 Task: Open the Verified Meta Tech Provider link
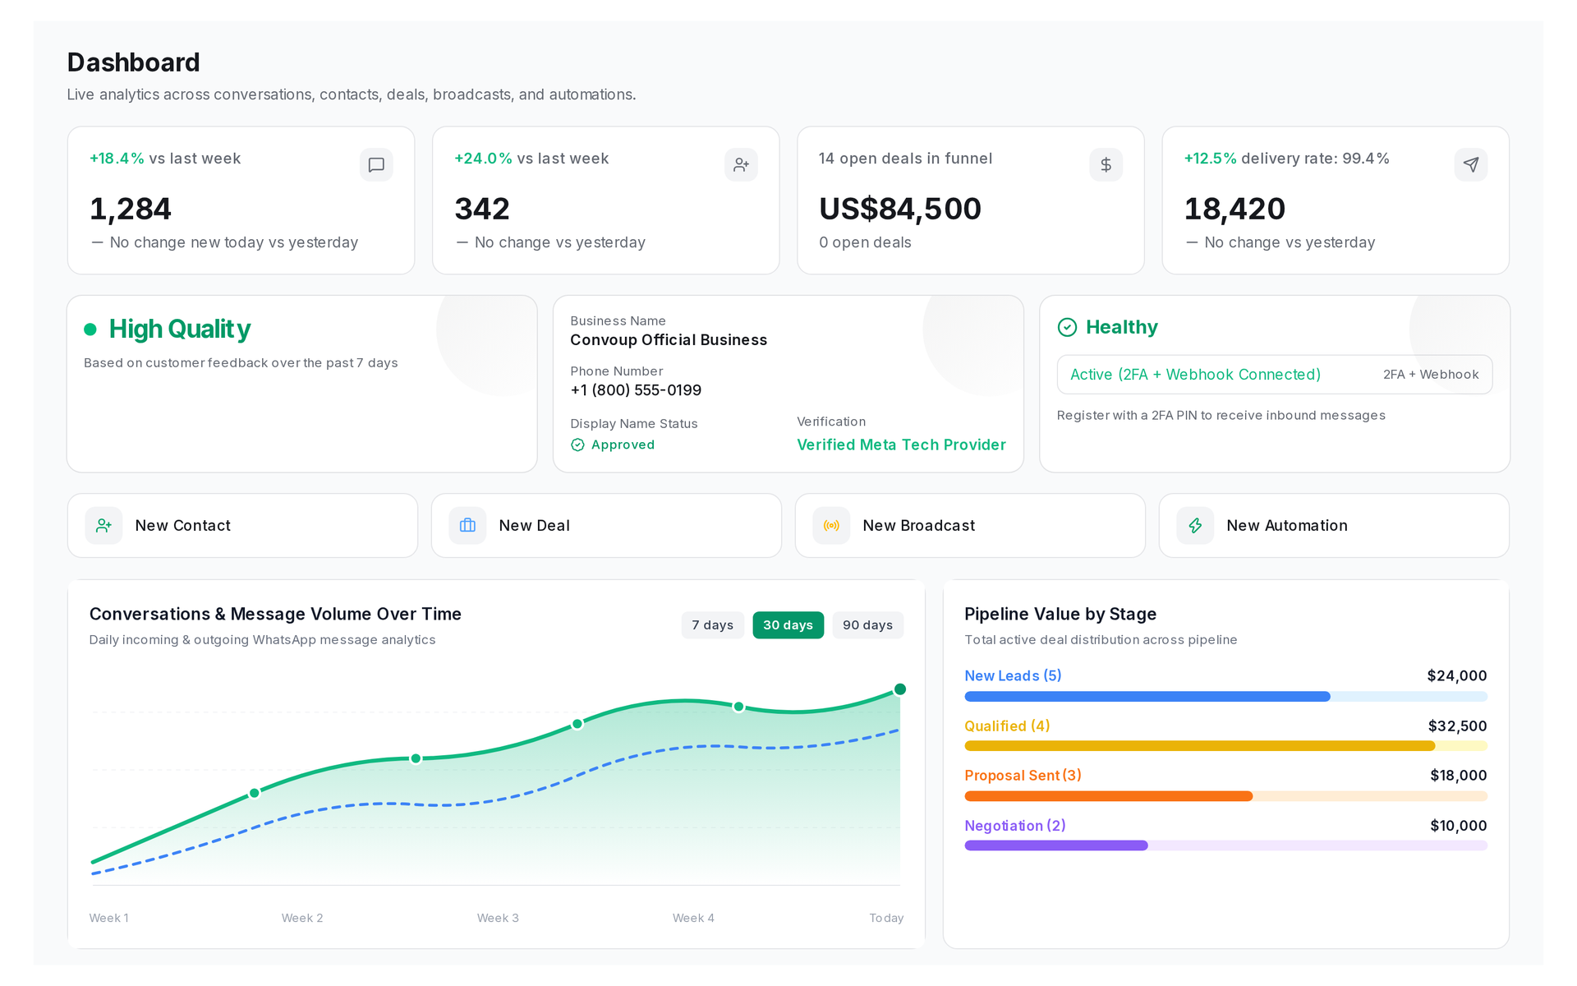pyautogui.click(x=901, y=445)
